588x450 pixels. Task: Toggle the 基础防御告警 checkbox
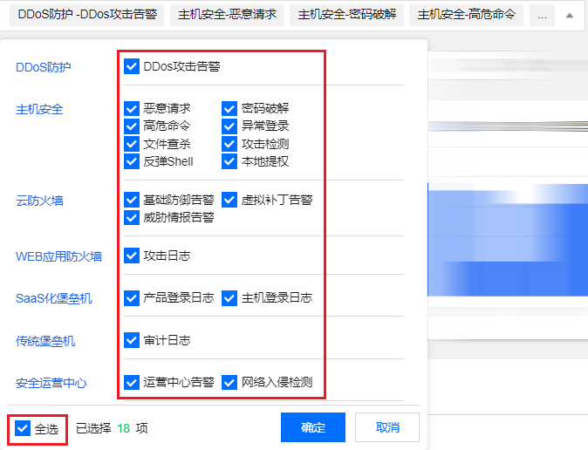132,200
